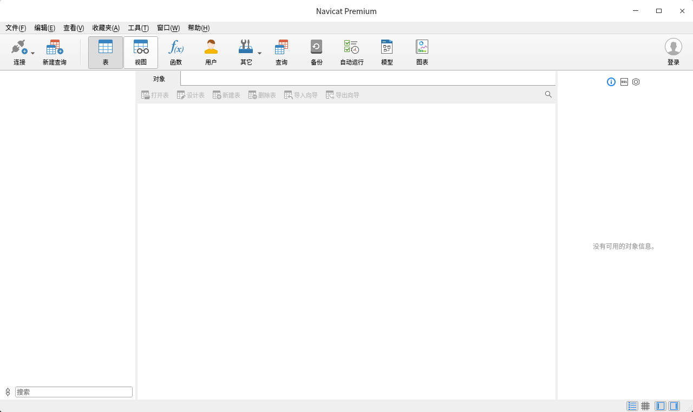Viewport: 693px width, 412px height.
Task: Open the 模型 (Model) designer
Action: [x=387, y=52]
